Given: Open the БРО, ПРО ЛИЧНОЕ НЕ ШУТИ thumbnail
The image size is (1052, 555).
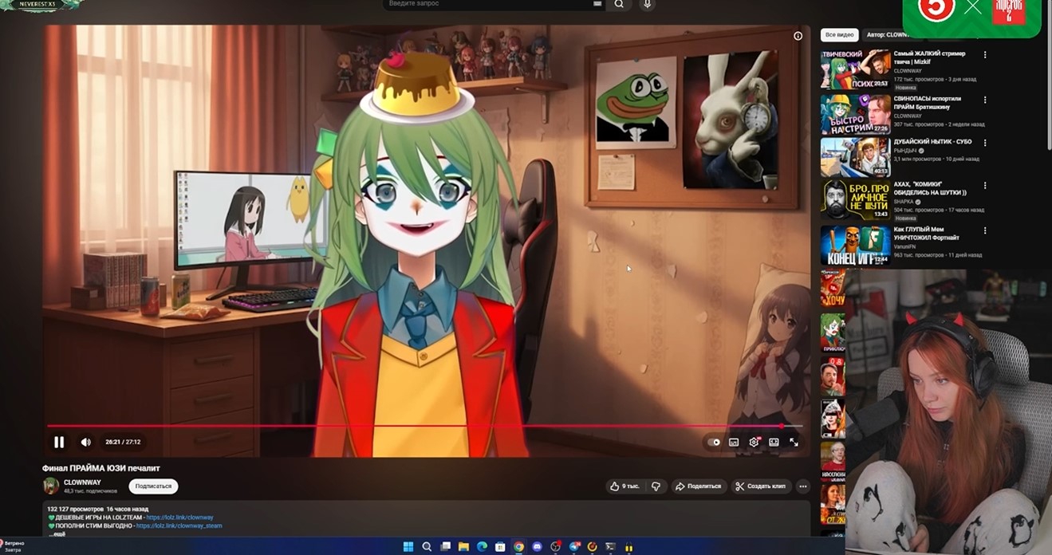Looking at the screenshot, I should click(x=856, y=200).
